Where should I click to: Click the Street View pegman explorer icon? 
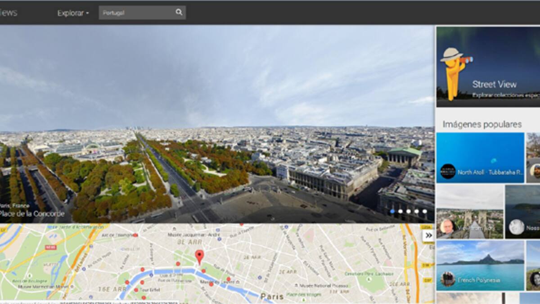455,66
